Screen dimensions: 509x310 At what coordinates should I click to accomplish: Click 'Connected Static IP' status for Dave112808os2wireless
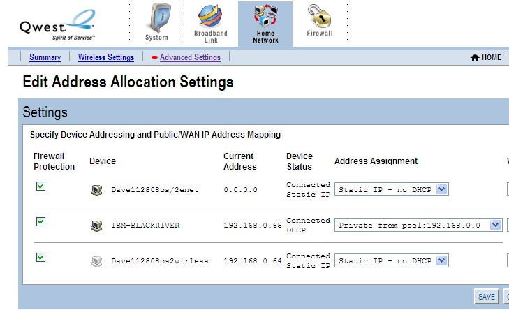tap(308, 261)
